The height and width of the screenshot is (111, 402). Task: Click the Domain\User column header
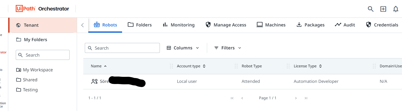coord(391,66)
